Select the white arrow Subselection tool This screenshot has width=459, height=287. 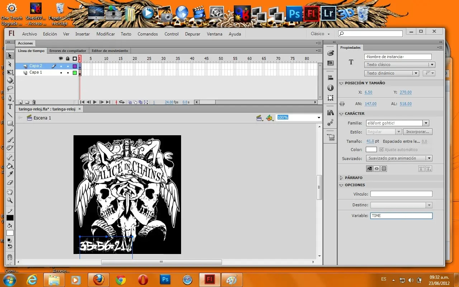(10, 64)
